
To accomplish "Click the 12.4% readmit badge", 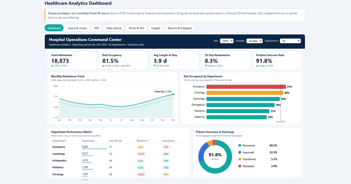I will coord(141,154).
